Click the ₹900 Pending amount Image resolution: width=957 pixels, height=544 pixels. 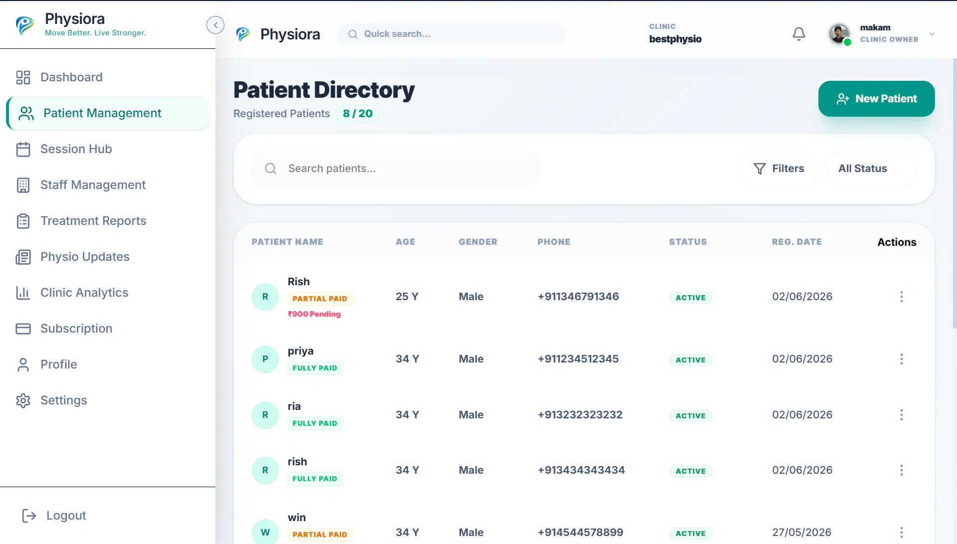314,314
